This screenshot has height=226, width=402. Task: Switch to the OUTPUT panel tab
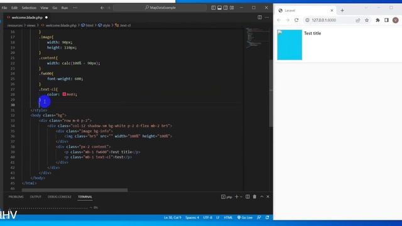click(36, 196)
